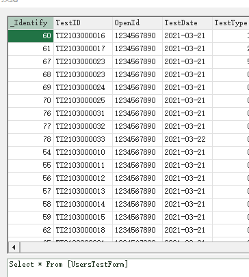Image resolution: width=249 pixels, height=277 pixels.
Task: Click the TI2103000031 TestID cell
Action: point(83,113)
